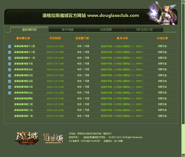Open the 服务器列表 tab
Image resolution: width=185 pixels, height=157 pixels.
tap(30, 30)
